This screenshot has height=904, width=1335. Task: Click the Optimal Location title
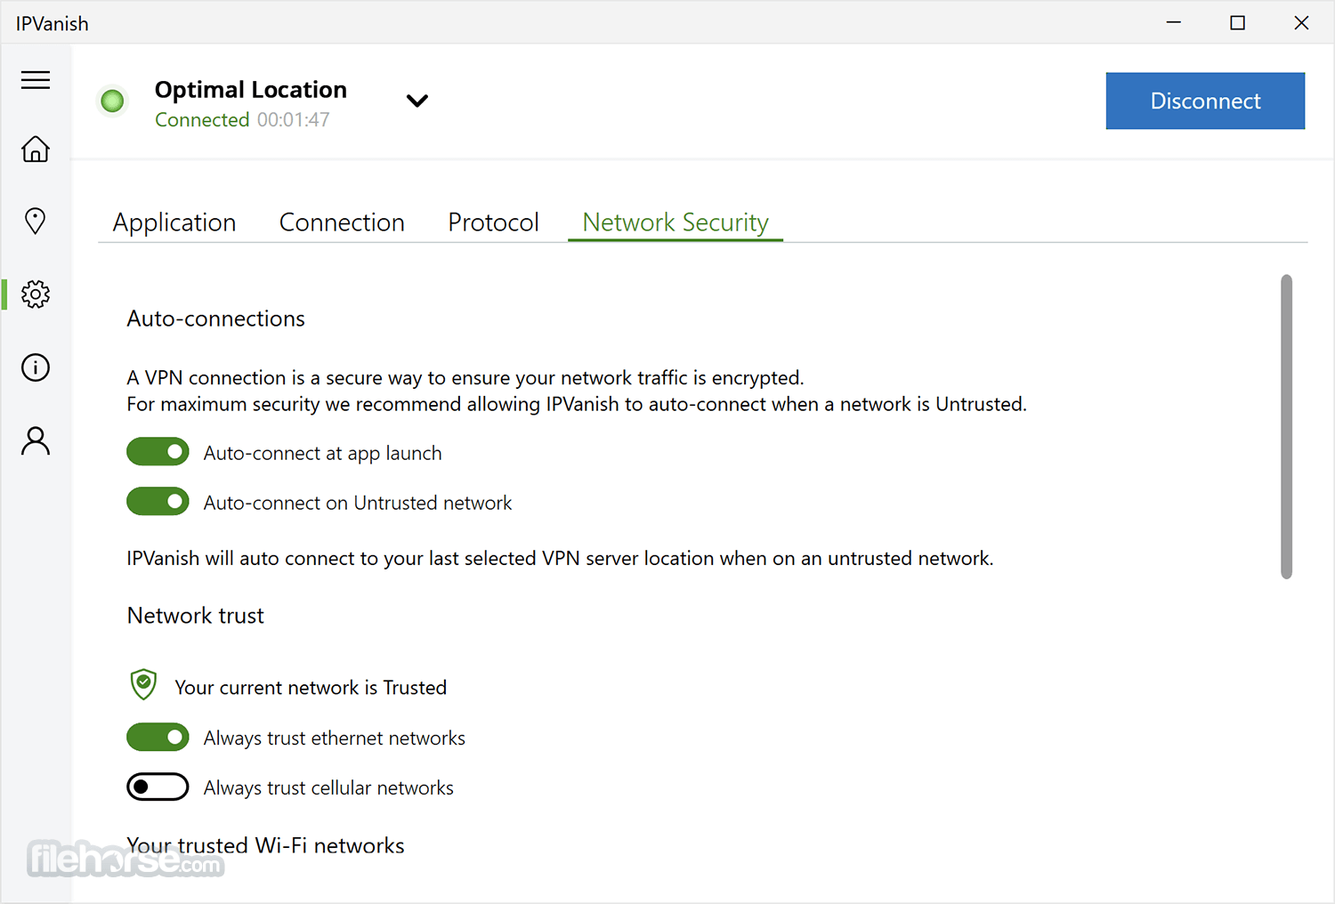point(251,90)
